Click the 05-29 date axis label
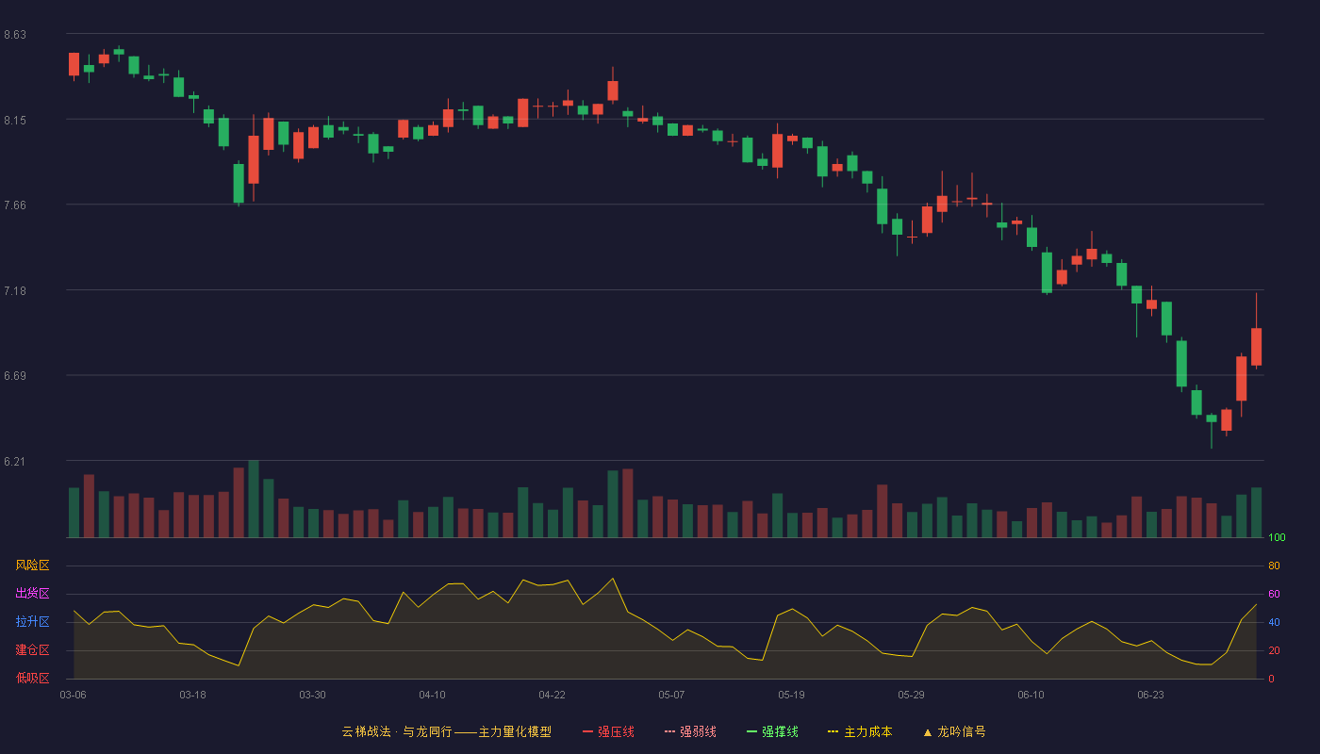The height and width of the screenshot is (754, 1320). (x=912, y=695)
